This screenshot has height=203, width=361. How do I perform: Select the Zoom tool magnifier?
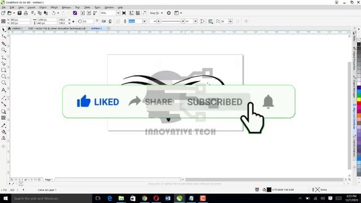pos(3,50)
